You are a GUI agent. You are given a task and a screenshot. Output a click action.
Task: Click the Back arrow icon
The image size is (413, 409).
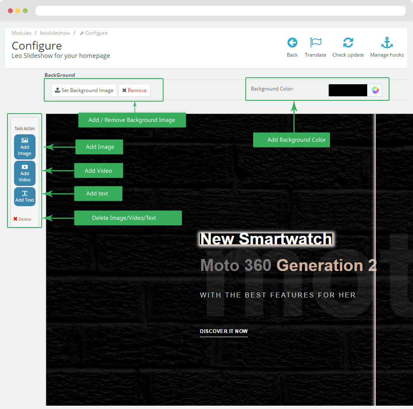pyautogui.click(x=292, y=43)
